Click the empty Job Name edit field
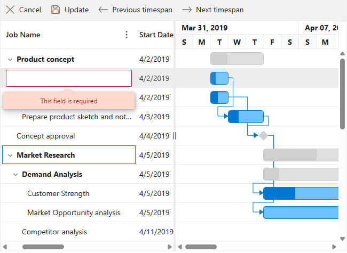Viewport: 347px width, 253px height. (x=69, y=78)
